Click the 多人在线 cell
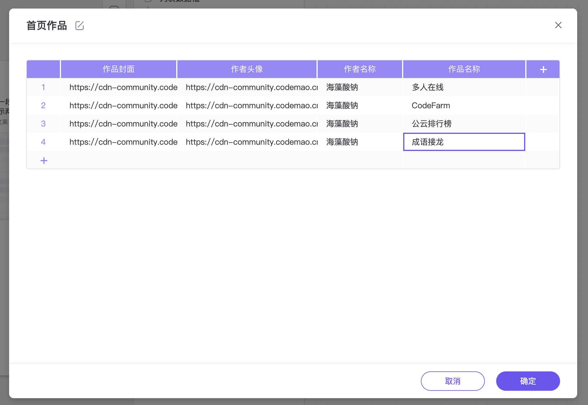The width and height of the screenshot is (588, 405). (464, 87)
